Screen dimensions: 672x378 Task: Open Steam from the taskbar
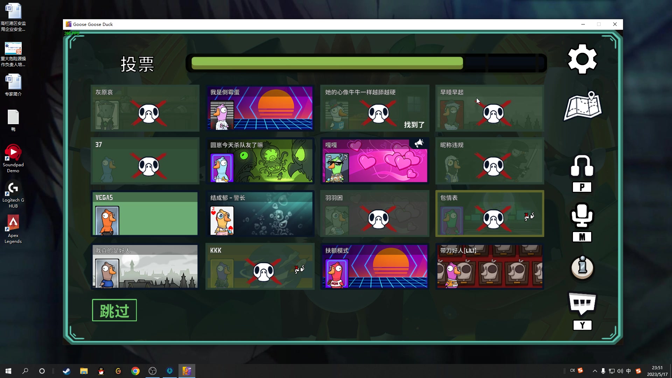point(66,371)
